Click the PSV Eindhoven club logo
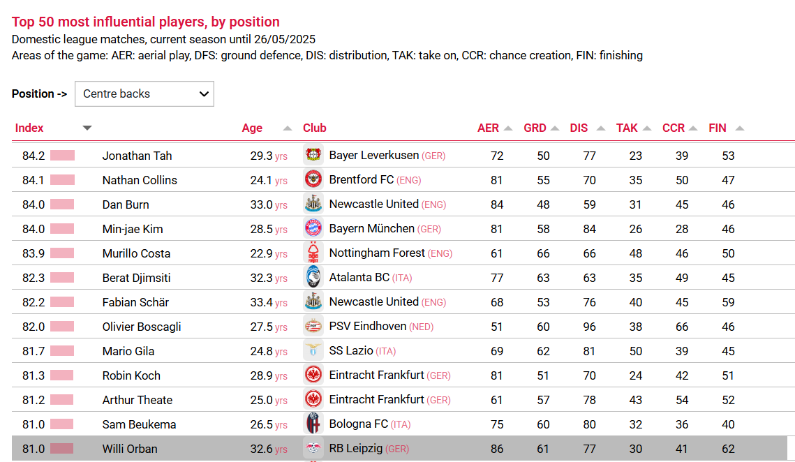The height and width of the screenshot is (462, 795). pyautogui.click(x=313, y=326)
